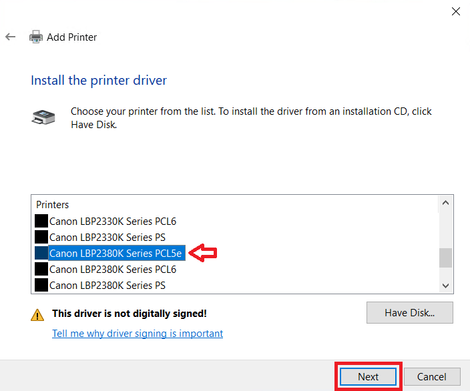Click the printer illustration beside the instructions

(43, 117)
